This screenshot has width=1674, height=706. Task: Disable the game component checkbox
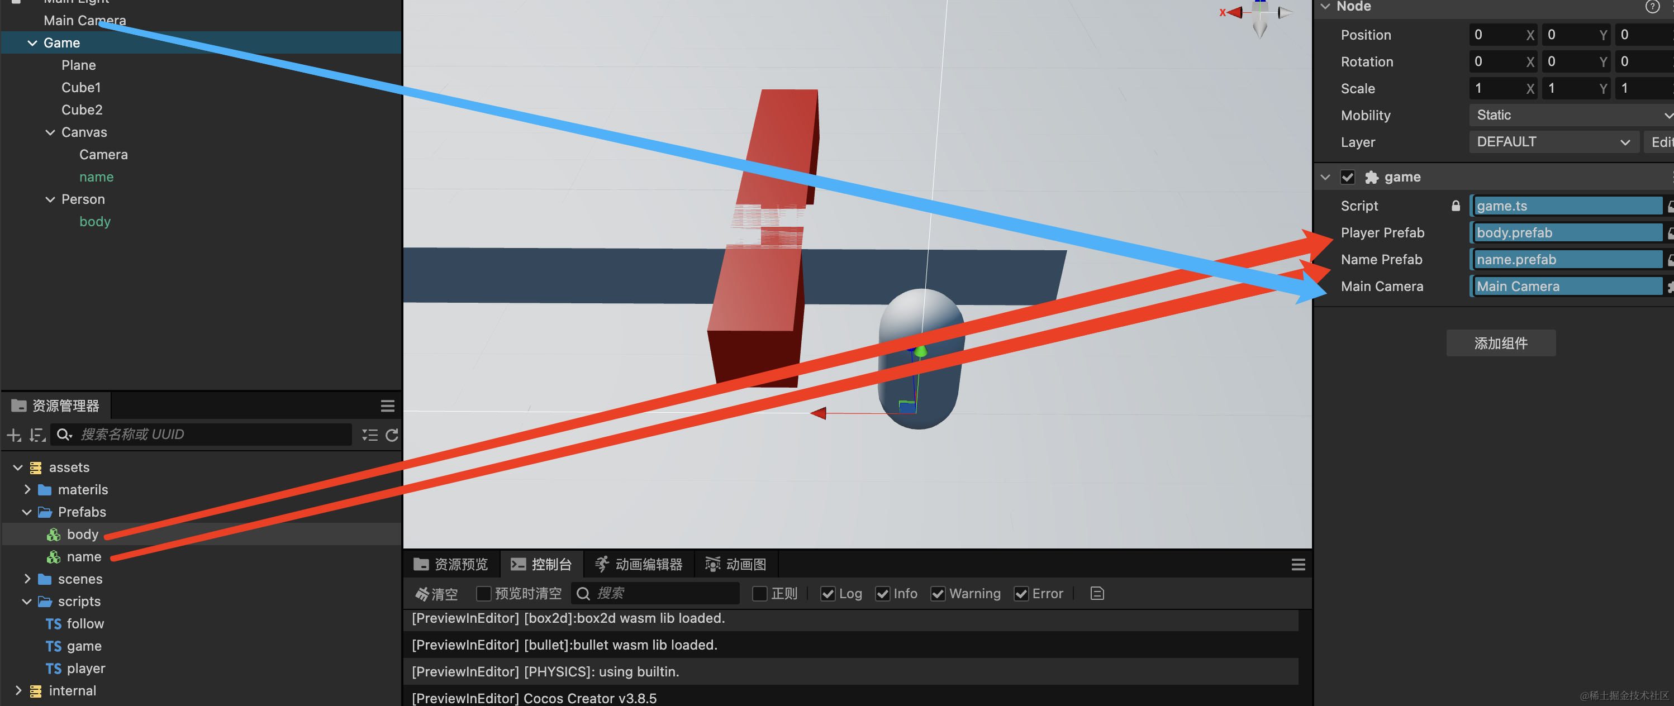click(x=1348, y=177)
